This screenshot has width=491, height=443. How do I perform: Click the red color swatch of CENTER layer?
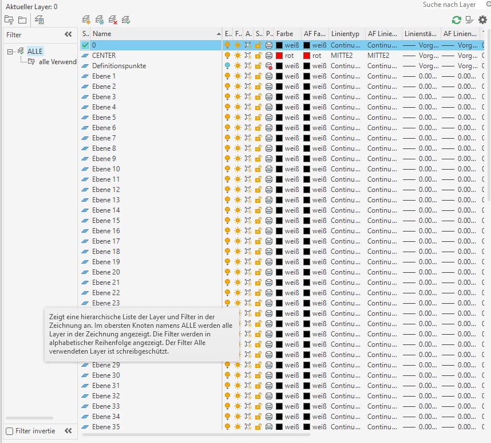tap(279, 56)
